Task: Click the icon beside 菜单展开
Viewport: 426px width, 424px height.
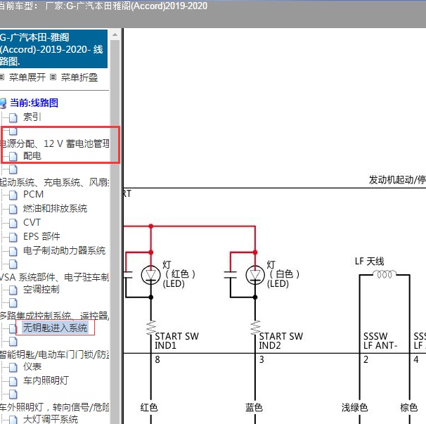Action: (x=2, y=77)
